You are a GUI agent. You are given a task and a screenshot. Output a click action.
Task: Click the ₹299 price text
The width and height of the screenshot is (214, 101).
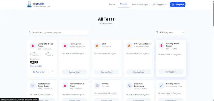[34, 62]
